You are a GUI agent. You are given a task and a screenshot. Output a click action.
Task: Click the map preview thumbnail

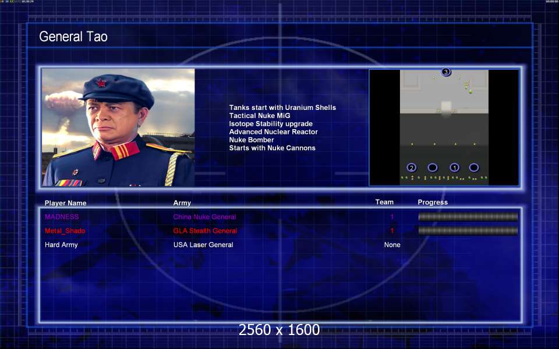(444, 127)
